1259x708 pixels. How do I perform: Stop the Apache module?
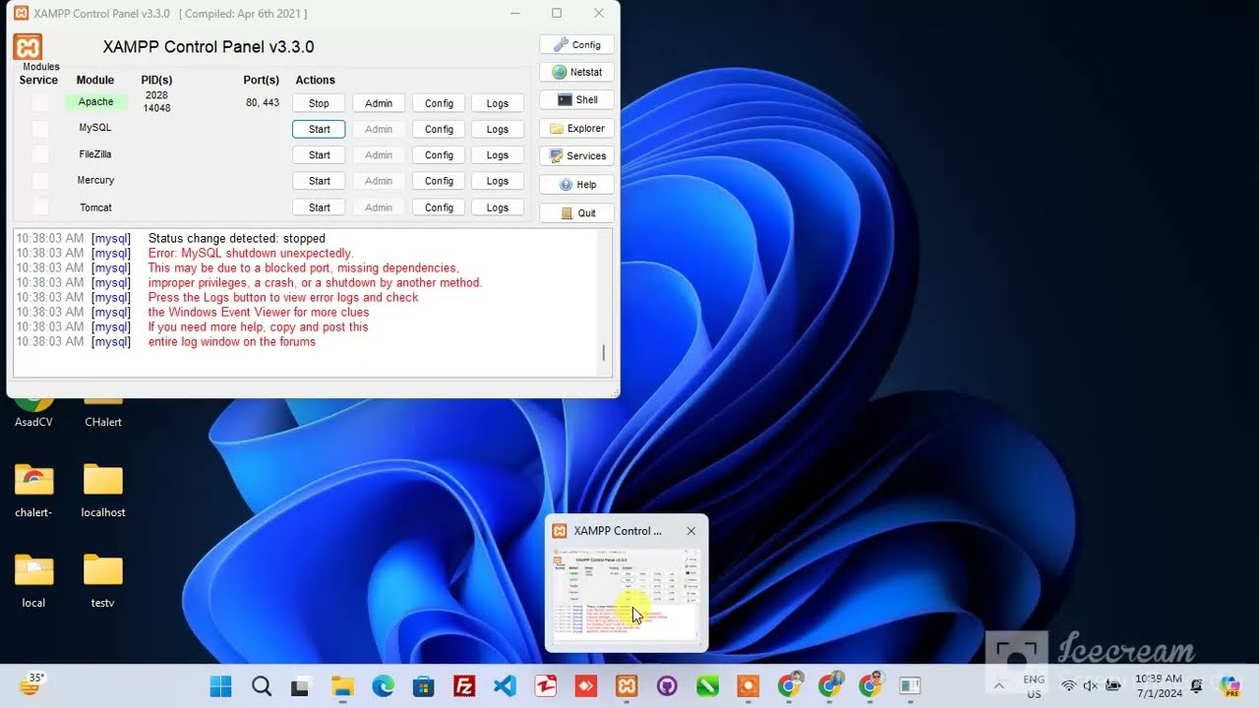pyautogui.click(x=319, y=103)
